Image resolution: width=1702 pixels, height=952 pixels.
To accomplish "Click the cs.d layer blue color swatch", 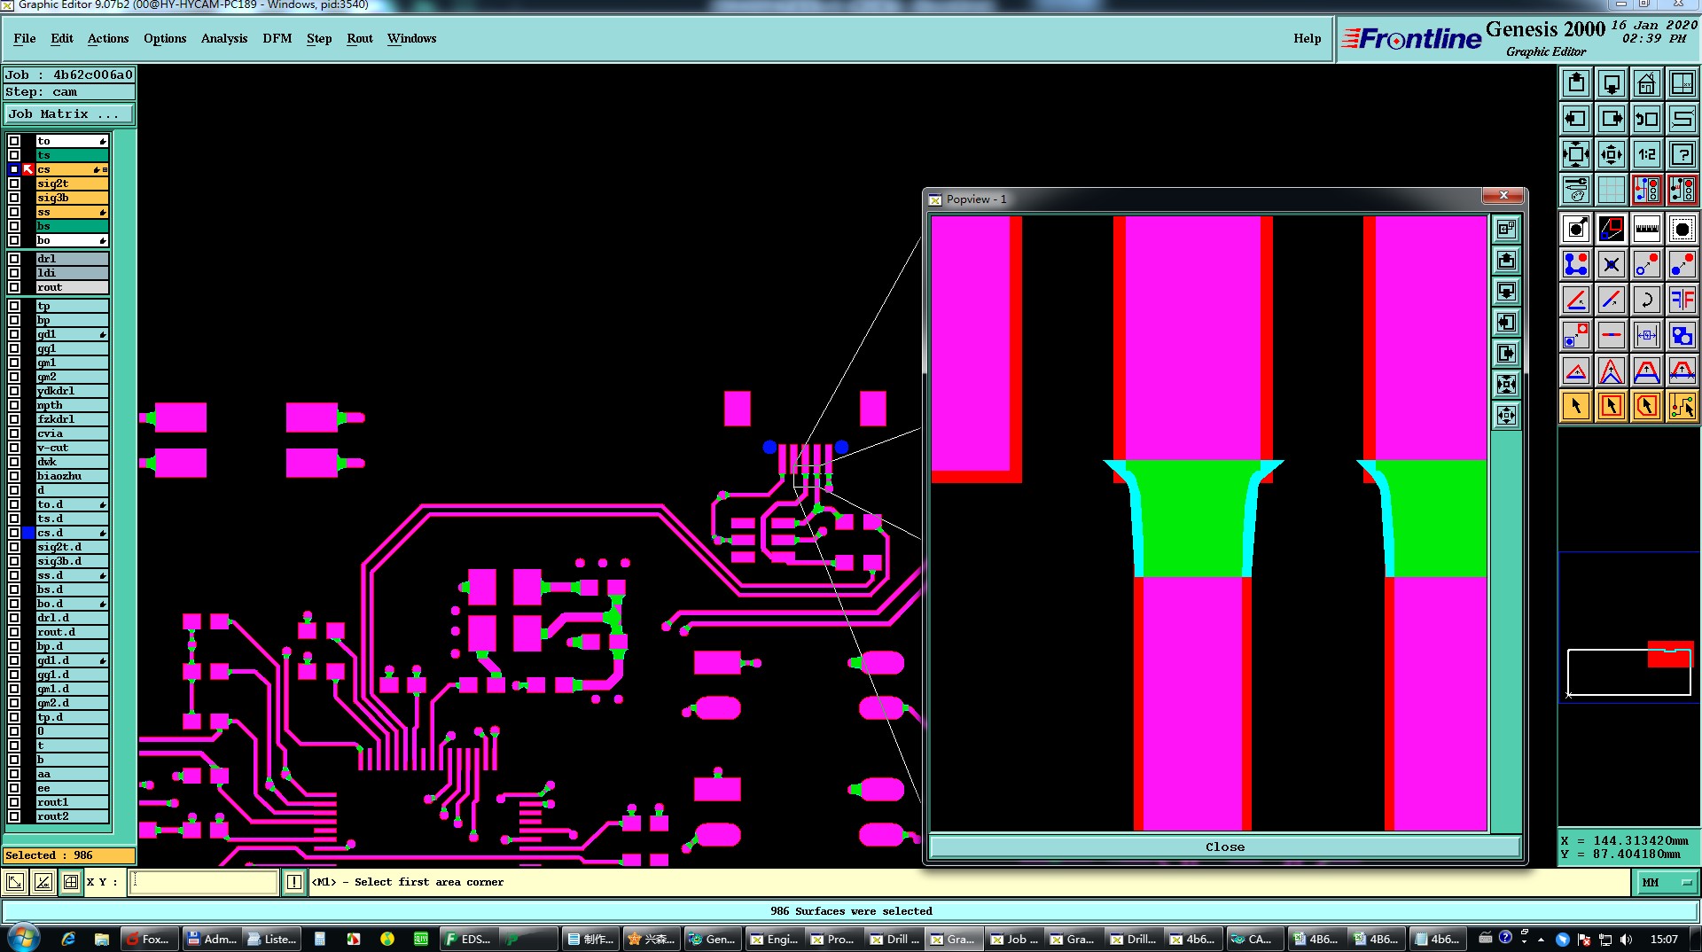I will (28, 533).
